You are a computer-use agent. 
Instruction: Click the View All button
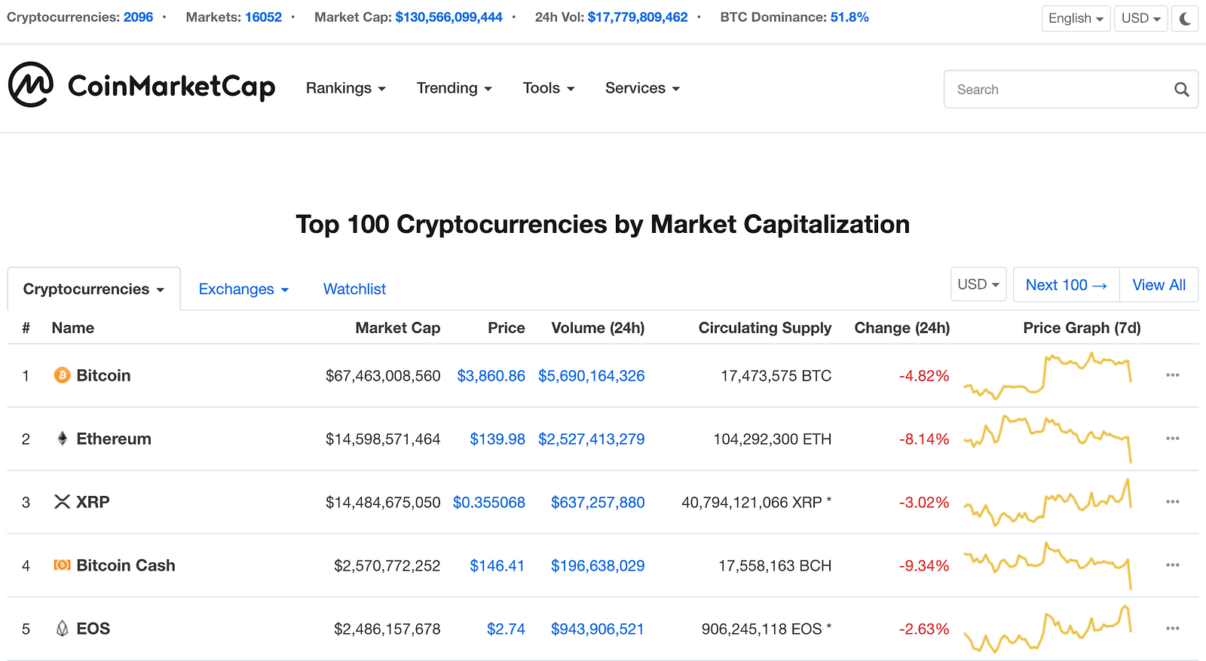click(1159, 285)
